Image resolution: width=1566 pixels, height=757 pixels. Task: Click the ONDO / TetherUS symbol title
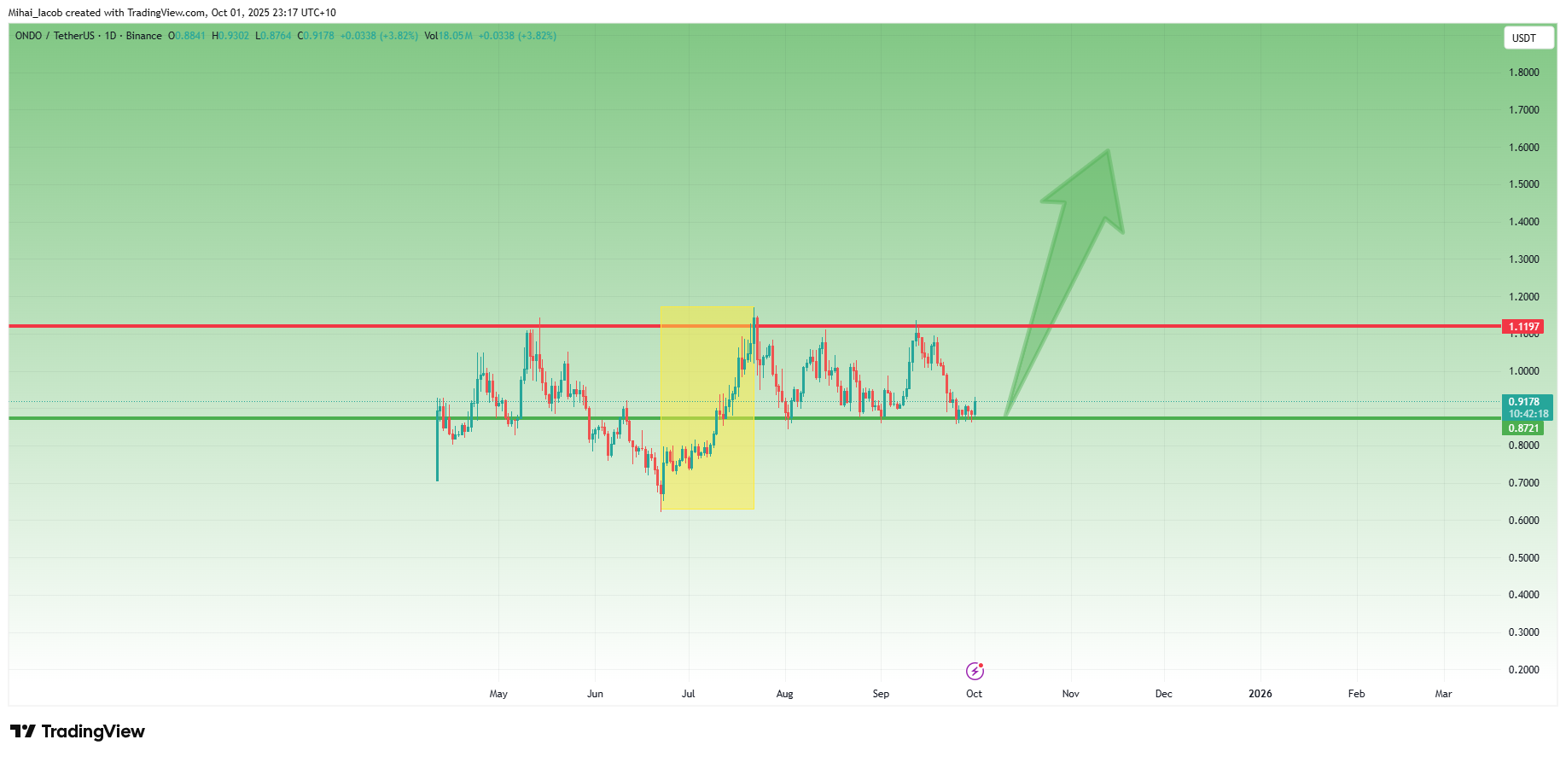(x=55, y=36)
